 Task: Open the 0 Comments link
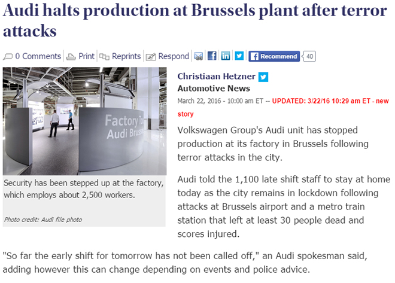pos(38,56)
